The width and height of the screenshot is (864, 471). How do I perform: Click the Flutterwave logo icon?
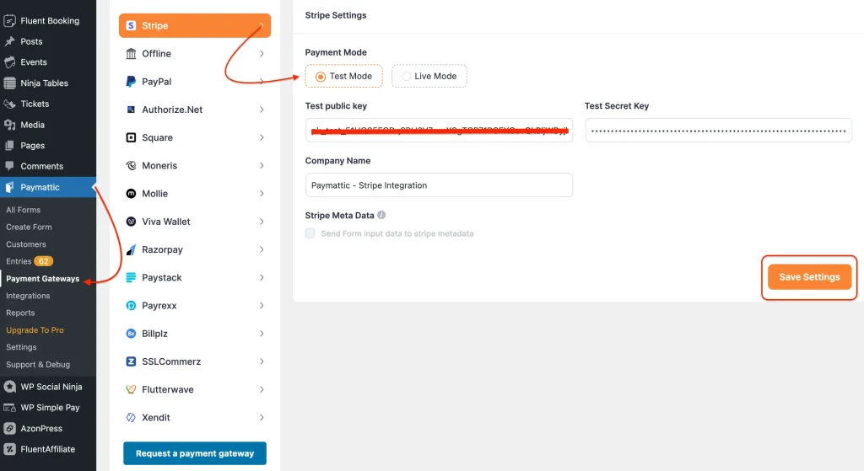131,389
